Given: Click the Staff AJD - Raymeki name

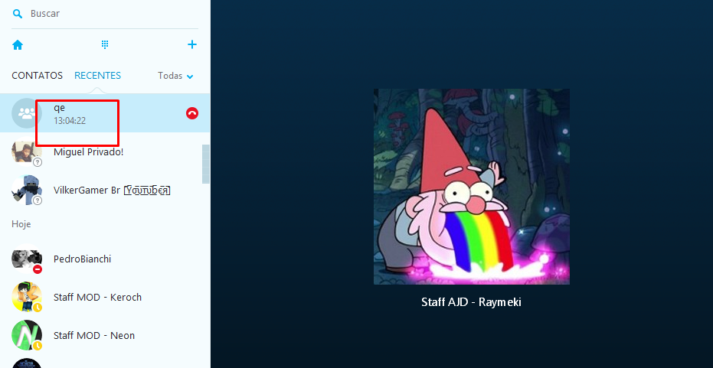Looking at the screenshot, I should 471,302.
